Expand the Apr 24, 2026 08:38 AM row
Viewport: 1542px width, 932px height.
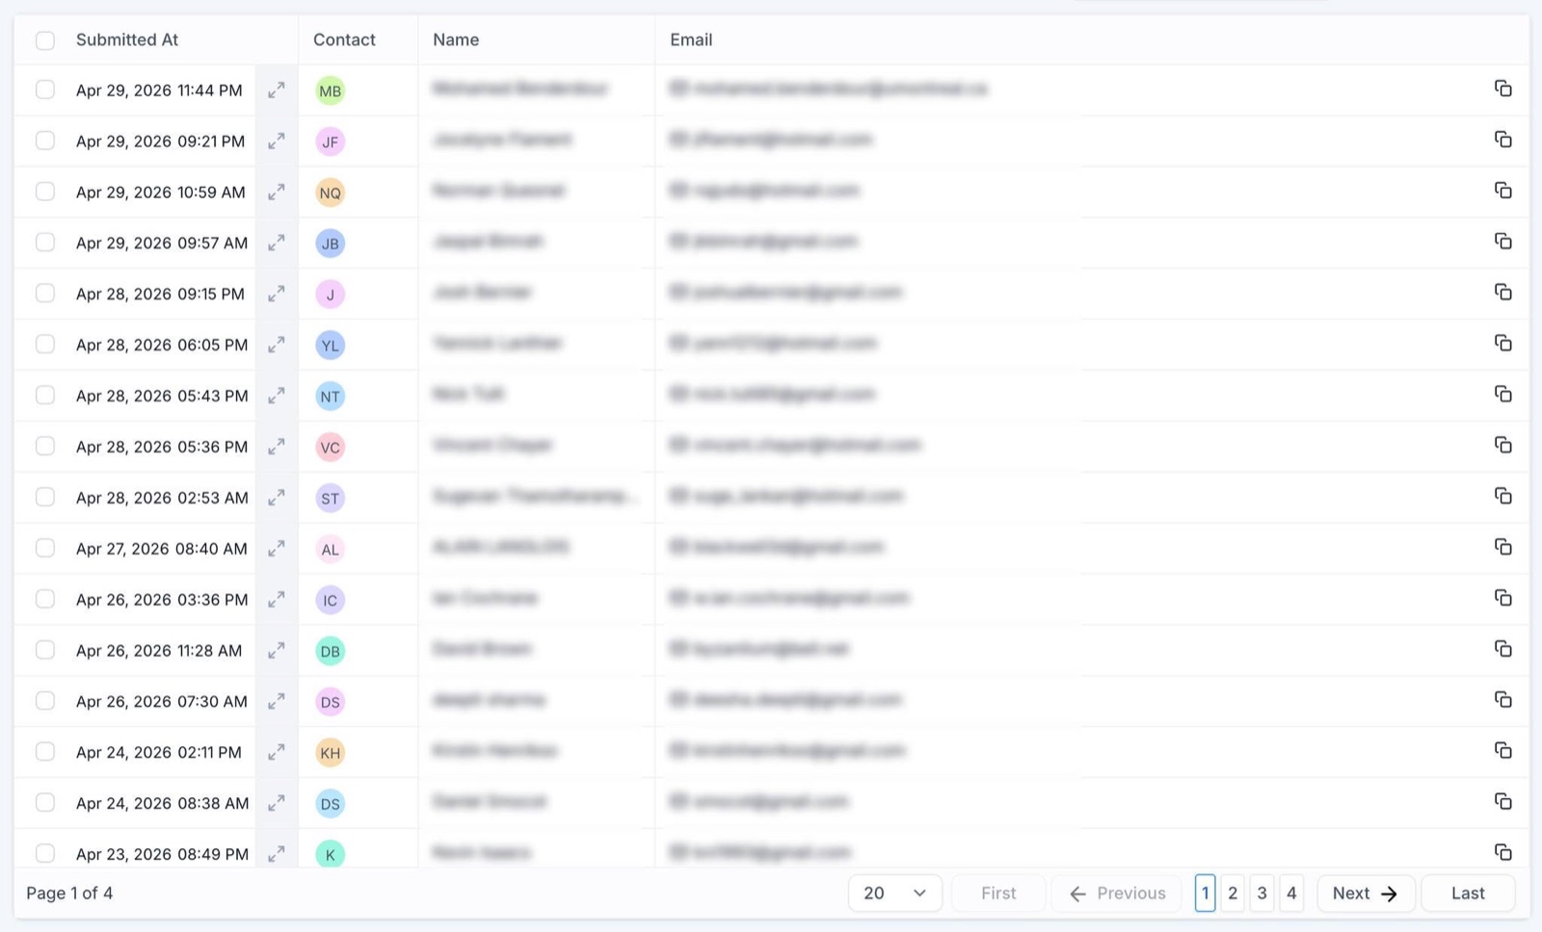pyautogui.click(x=277, y=803)
